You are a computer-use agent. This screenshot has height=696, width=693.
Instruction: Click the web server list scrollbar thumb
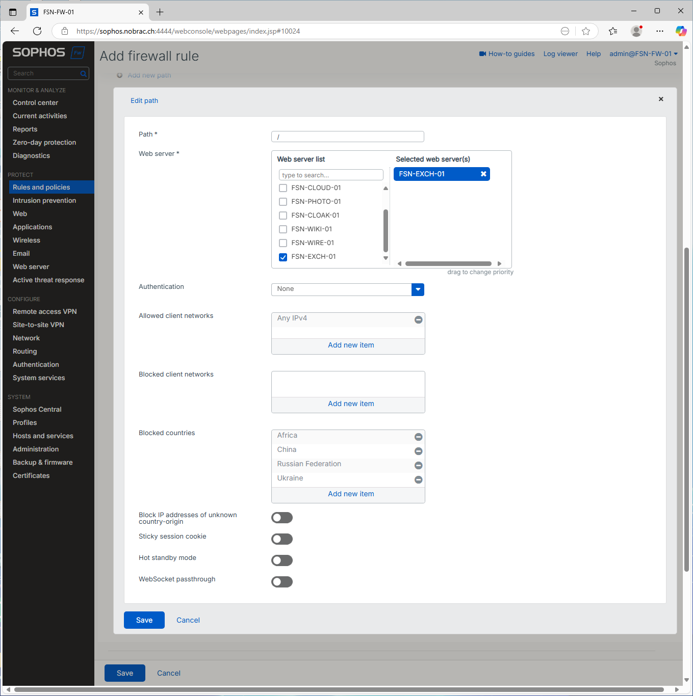pyautogui.click(x=386, y=230)
